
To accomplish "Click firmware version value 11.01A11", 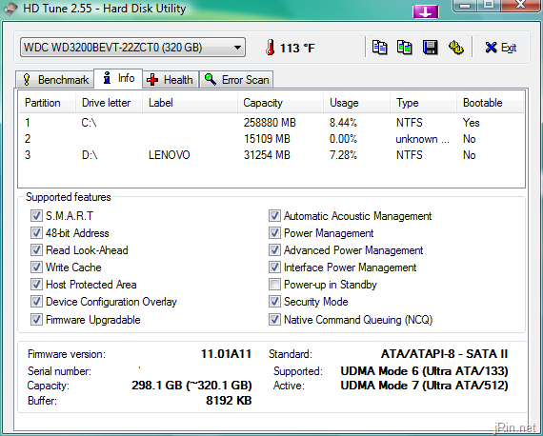I will click(x=226, y=354).
